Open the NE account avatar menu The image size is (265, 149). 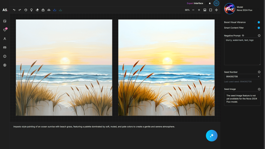[x=216, y=3]
